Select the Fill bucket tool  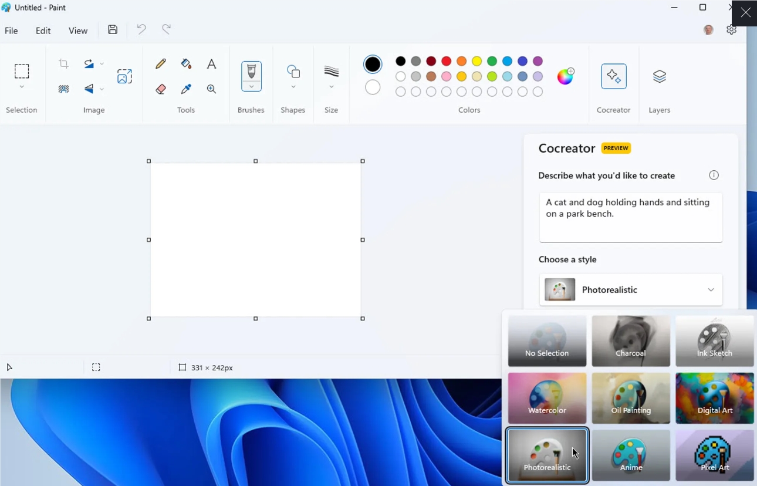[x=186, y=63]
